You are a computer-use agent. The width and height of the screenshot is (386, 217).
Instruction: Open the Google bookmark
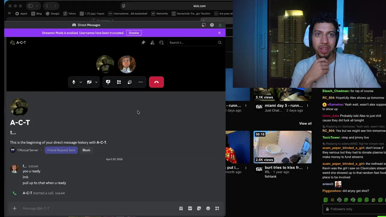[x=52, y=14]
